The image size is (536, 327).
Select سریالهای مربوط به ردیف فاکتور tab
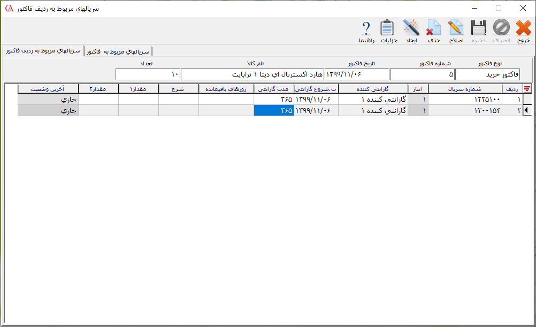[42, 51]
